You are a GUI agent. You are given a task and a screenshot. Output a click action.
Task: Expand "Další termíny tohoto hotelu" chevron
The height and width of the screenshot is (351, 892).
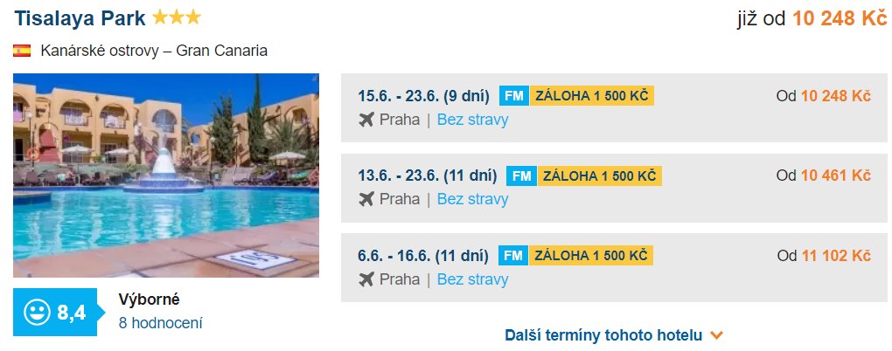click(x=717, y=335)
